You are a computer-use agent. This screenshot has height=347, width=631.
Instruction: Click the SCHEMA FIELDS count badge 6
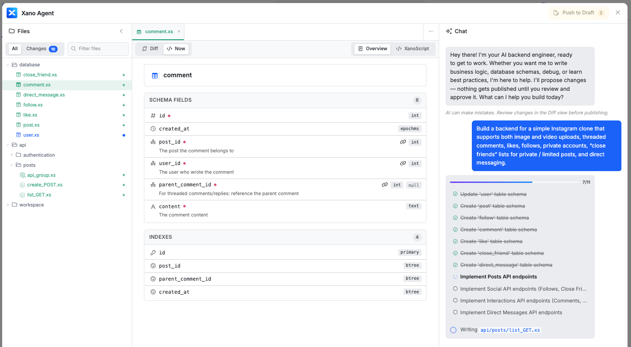click(417, 100)
